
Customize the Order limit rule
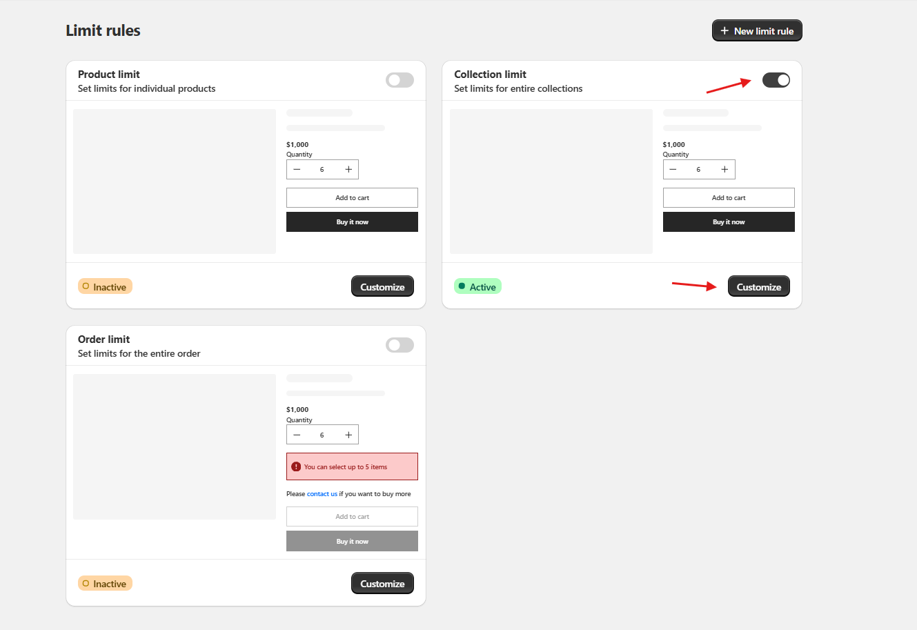coord(382,584)
